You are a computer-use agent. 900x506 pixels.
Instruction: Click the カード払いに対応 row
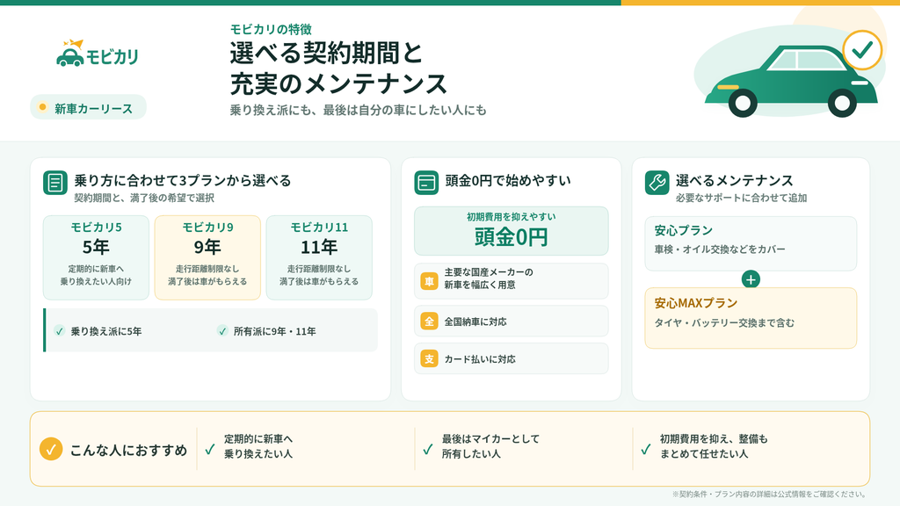pyautogui.click(x=512, y=359)
